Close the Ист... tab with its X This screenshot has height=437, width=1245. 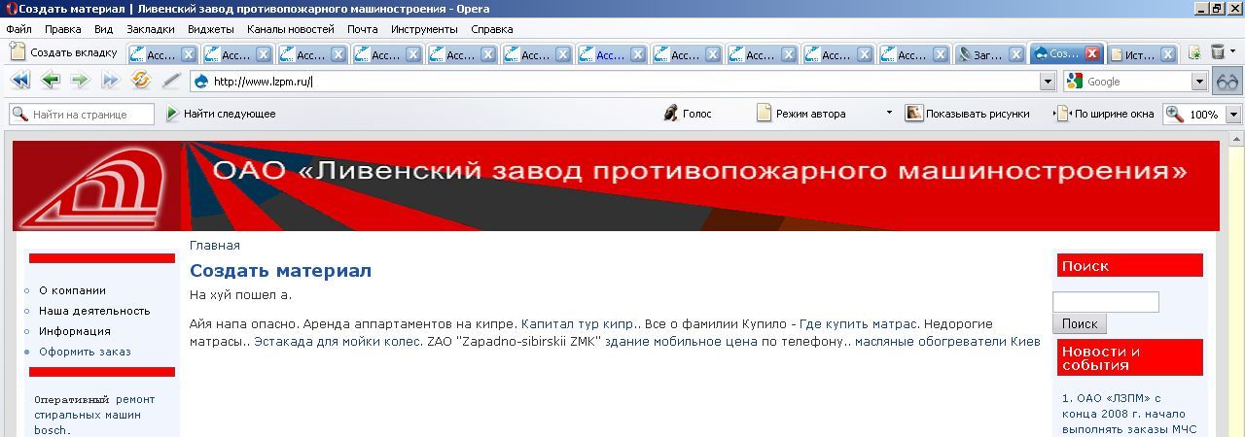click(x=1167, y=55)
